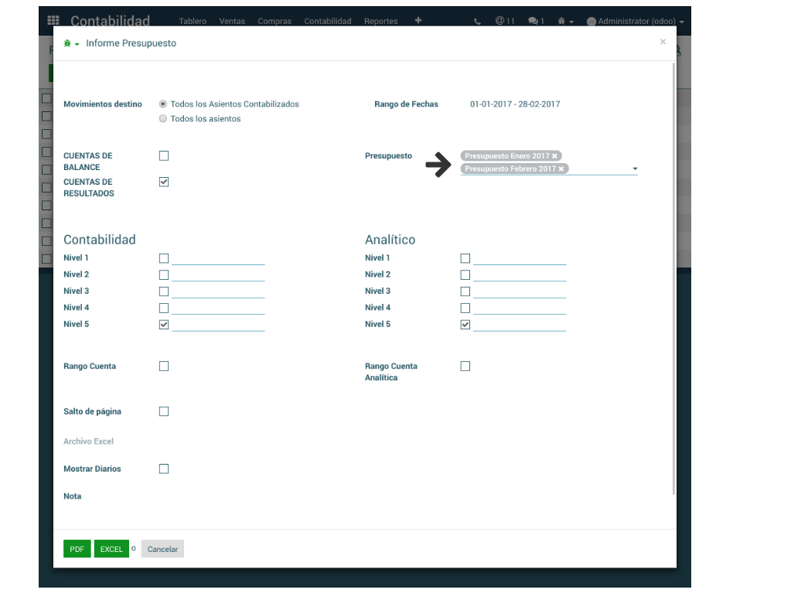Uncheck the Cuentas de Resultados checkbox
The image size is (791, 593).
pos(164,182)
